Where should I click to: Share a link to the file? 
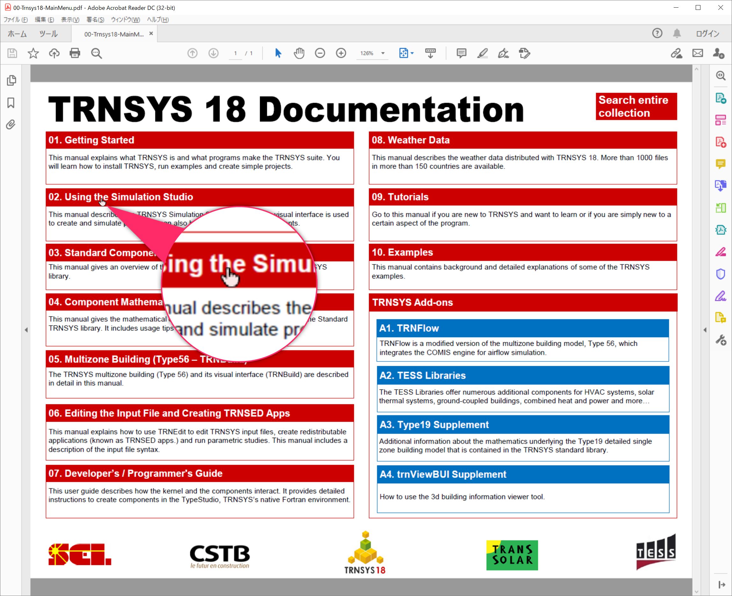(676, 53)
